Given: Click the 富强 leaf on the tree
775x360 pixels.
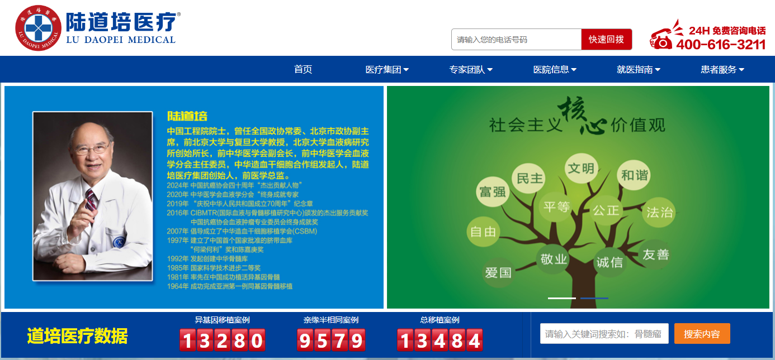Looking at the screenshot, I should coord(493,193).
